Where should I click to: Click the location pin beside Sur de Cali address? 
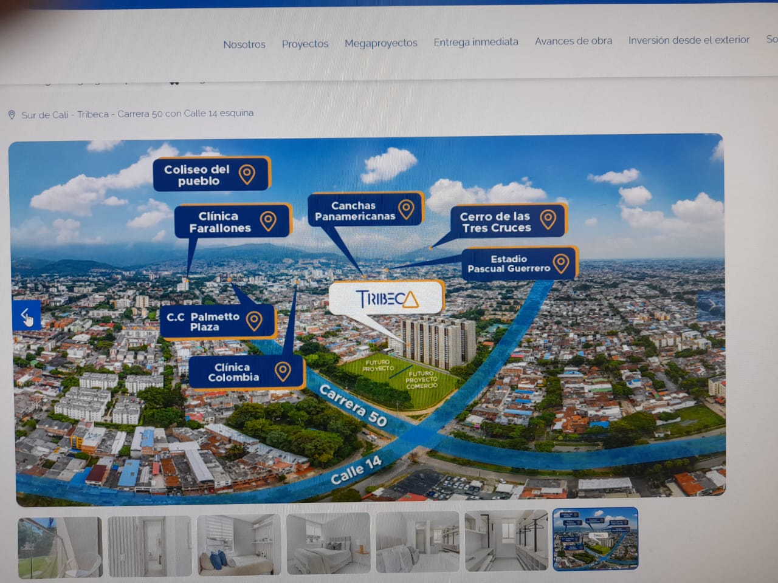(12, 115)
